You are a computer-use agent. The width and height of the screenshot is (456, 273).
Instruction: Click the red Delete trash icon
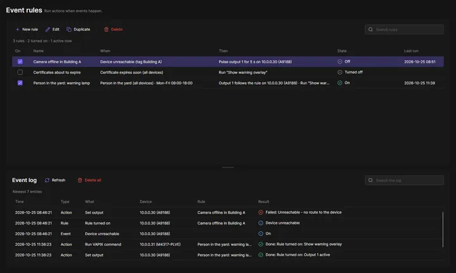click(x=106, y=29)
